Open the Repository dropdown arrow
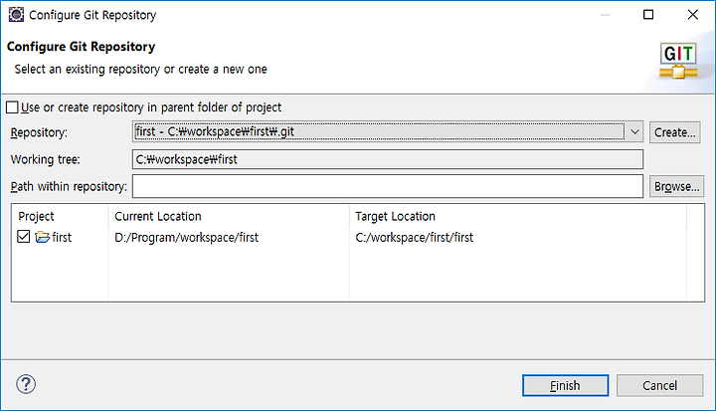Viewport: 716px width, 411px height. coord(634,132)
